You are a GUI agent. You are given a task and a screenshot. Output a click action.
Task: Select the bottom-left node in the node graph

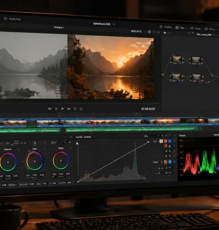click(176, 78)
